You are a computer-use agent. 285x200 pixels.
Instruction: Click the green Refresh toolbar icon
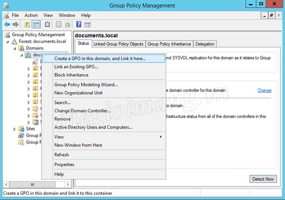click(x=68, y=24)
